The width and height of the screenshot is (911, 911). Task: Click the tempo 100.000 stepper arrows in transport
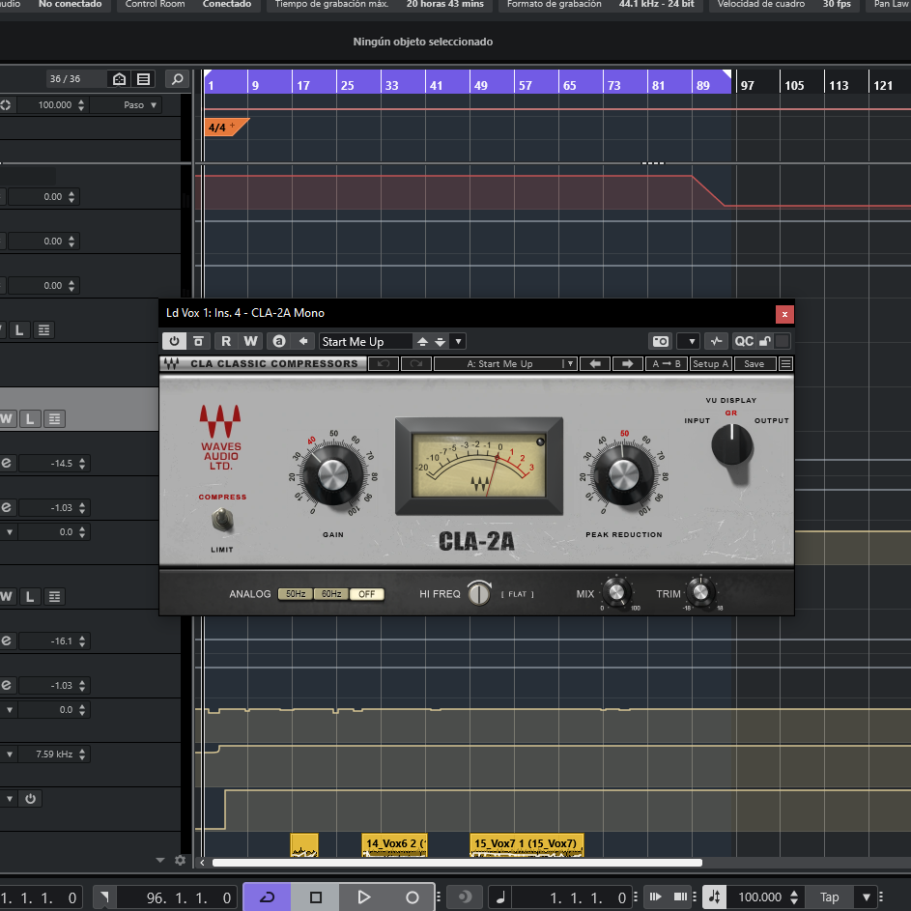click(794, 897)
